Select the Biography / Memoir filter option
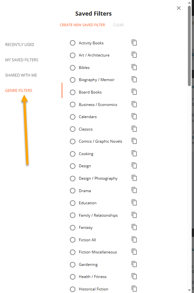194x293 pixels. coord(73,80)
